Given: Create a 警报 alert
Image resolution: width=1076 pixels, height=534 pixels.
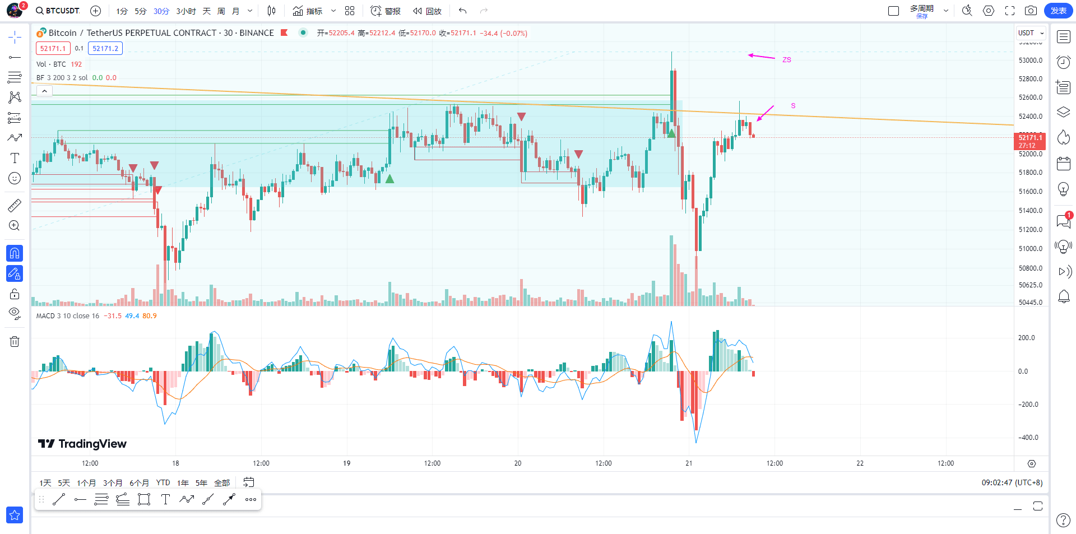Looking at the screenshot, I should tap(386, 11).
